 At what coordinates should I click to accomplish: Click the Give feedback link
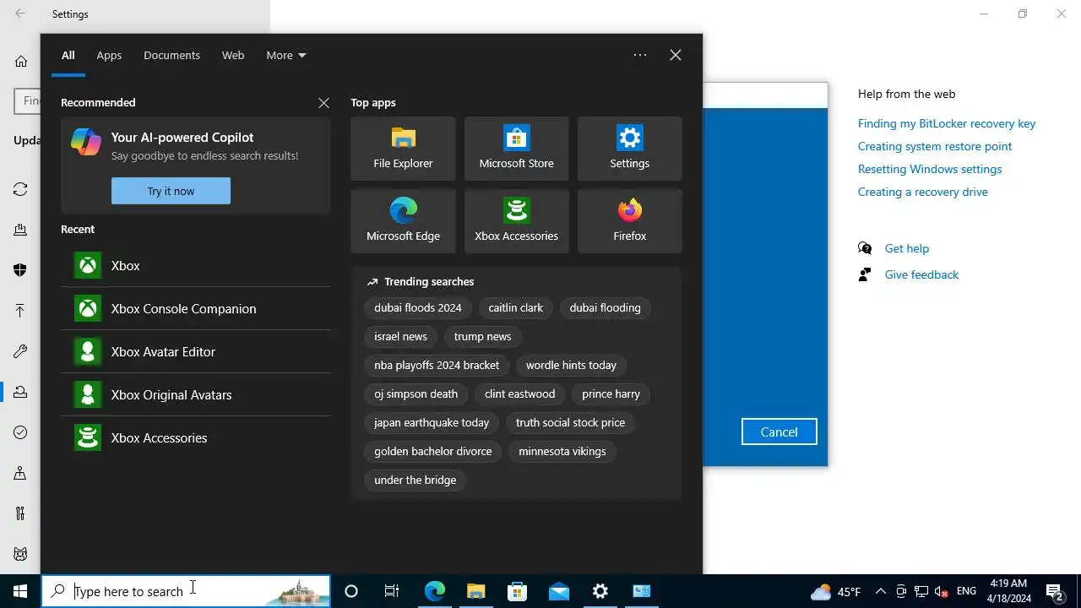click(921, 274)
